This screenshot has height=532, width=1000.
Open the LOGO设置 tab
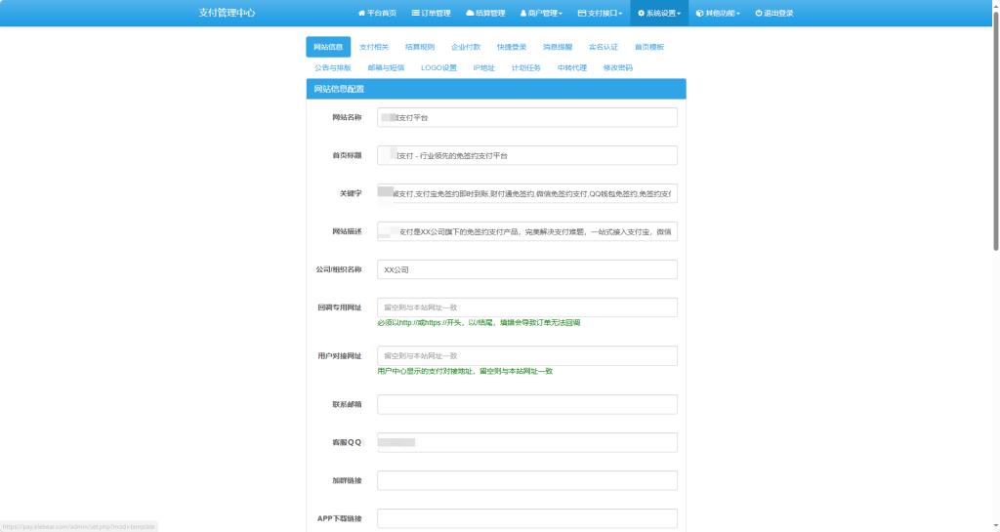pos(438,67)
